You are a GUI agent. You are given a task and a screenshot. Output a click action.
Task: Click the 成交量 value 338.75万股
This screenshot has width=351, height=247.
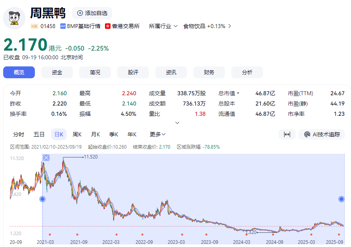click(191, 93)
